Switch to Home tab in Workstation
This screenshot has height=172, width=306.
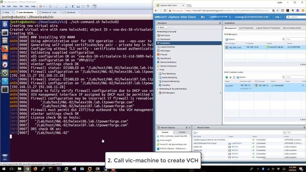click(x=7, y=12)
